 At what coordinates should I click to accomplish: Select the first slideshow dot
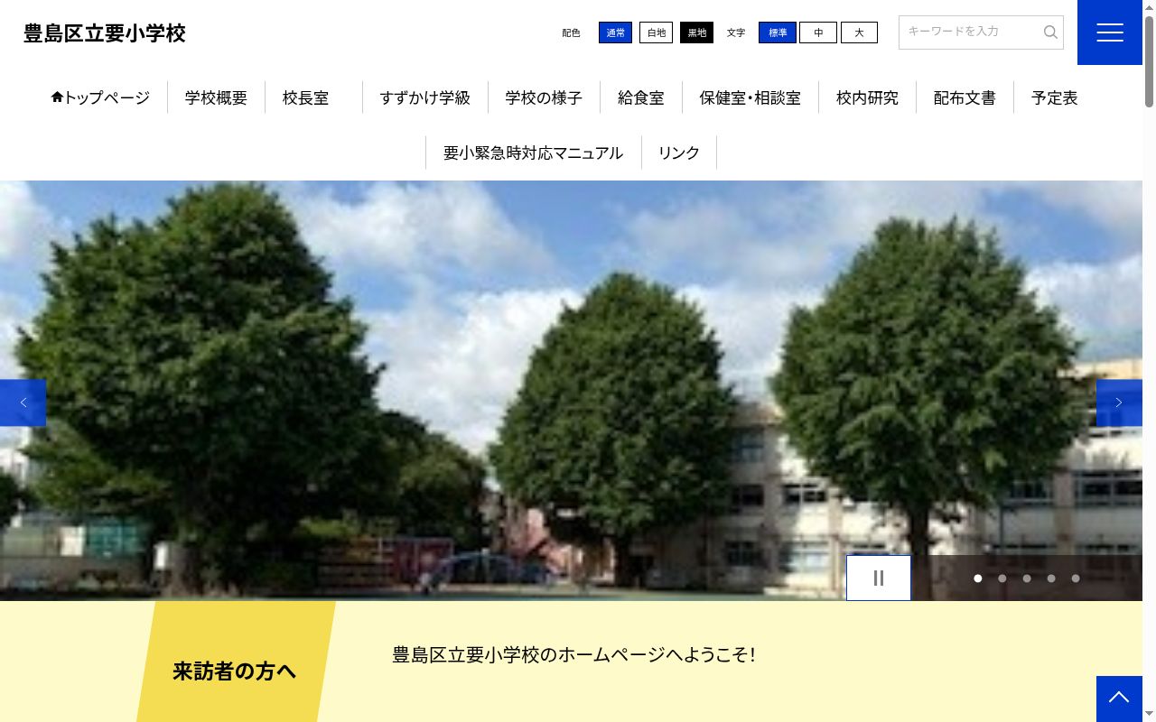click(978, 579)
